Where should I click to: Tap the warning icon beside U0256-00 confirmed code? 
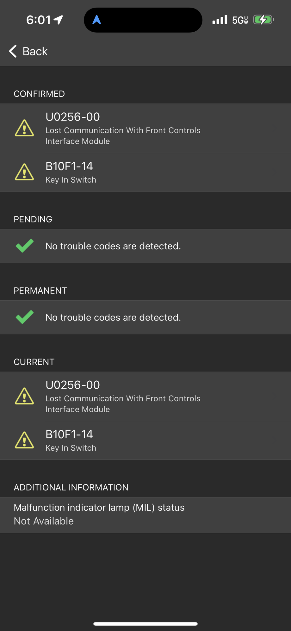(x=25, y=128)
